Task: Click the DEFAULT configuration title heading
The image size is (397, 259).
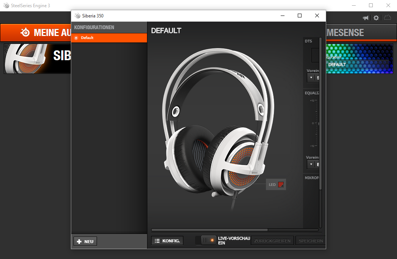Action: (166, 31)
